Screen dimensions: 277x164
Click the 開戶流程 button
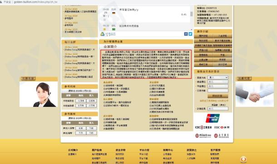pyautogui.click(x=203, y=36)
